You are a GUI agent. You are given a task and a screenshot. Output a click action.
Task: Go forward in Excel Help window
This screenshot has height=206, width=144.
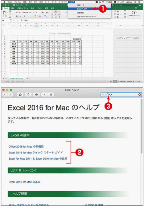(10, 95)
